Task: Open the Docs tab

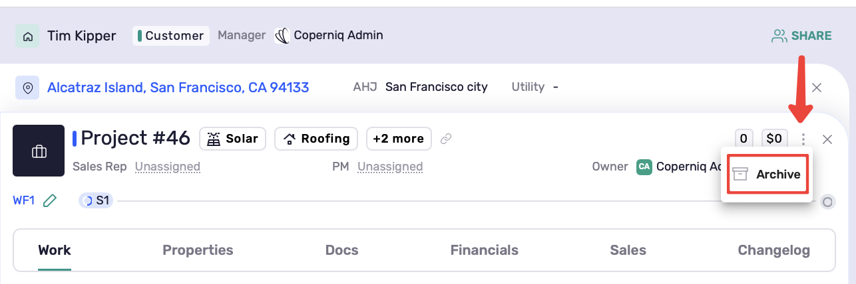Action: point(341,250)
